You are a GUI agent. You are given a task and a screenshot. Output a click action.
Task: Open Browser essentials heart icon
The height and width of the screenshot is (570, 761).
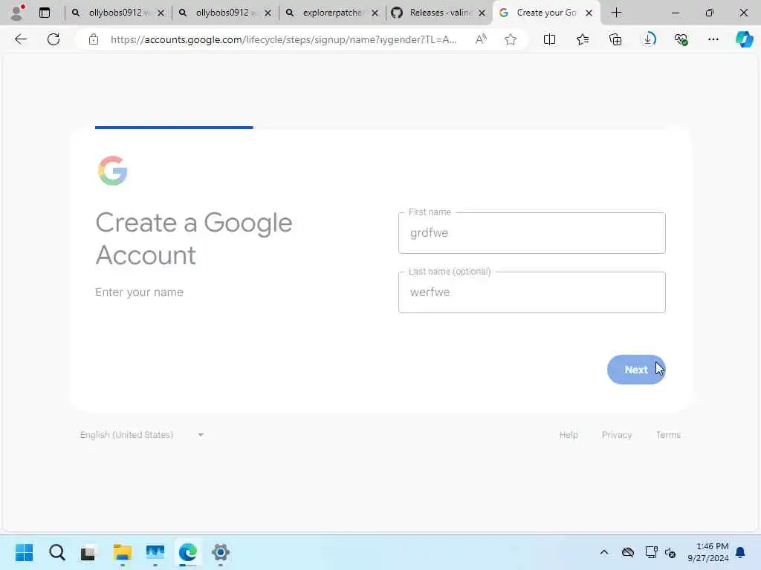(x=681, y=39)
